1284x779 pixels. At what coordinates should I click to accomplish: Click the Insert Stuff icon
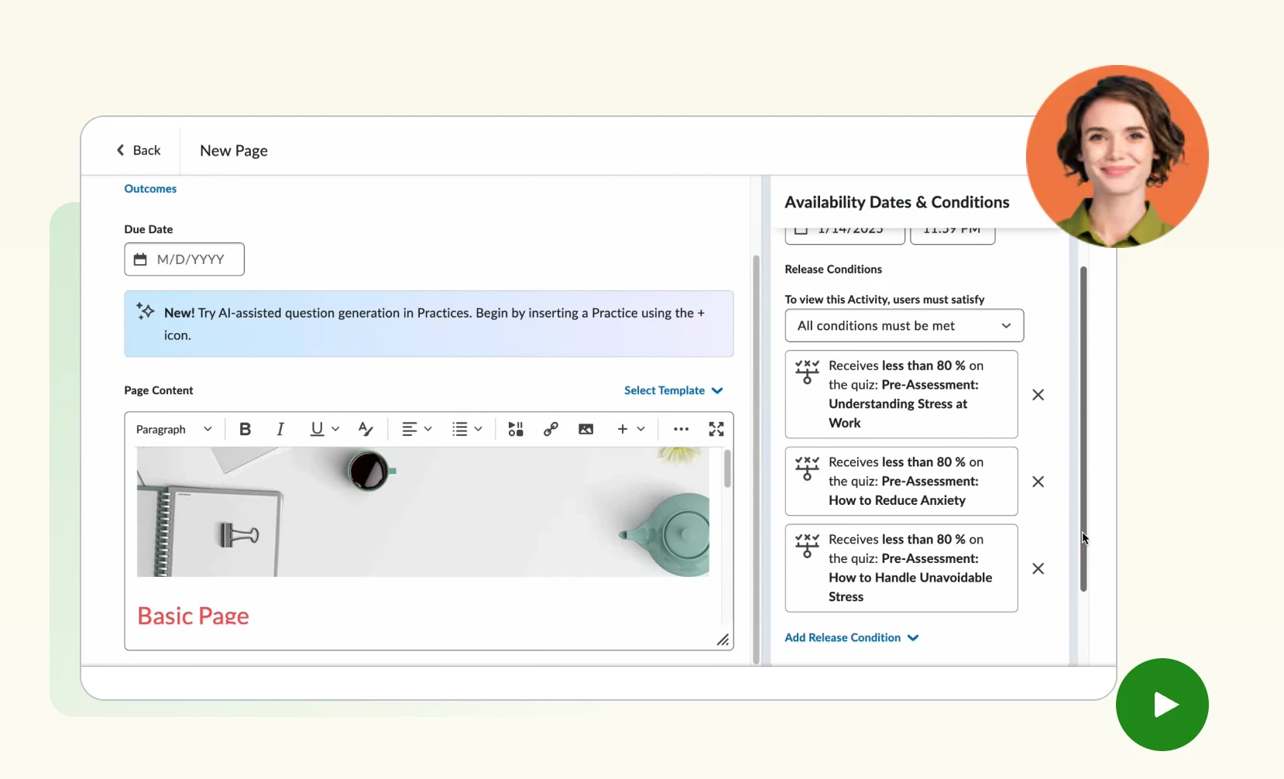pos(516,429)
